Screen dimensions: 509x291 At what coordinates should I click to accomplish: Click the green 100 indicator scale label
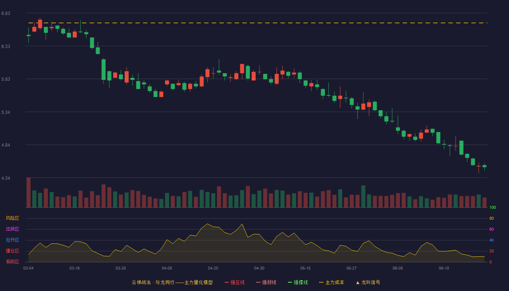(x=493, y=208)
